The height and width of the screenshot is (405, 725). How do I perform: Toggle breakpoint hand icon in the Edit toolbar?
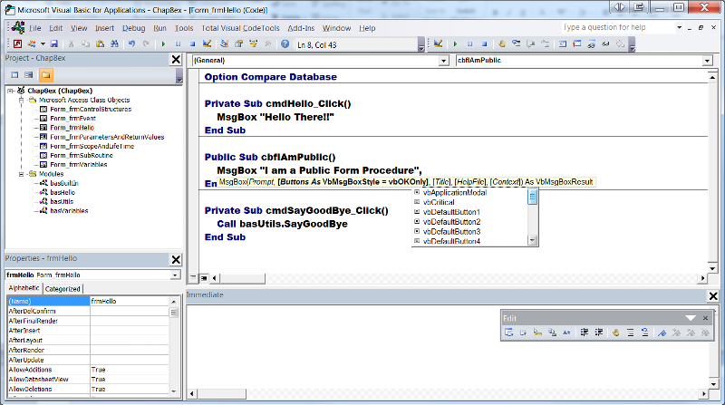click(616, 333)
